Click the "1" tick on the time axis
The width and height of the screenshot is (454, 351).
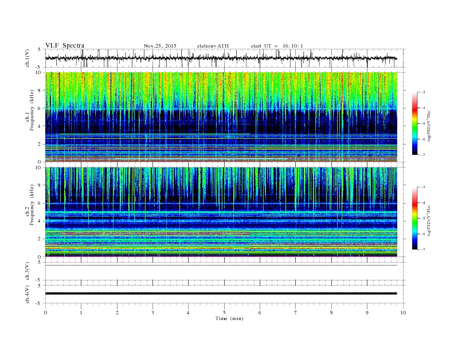(81, 313)
